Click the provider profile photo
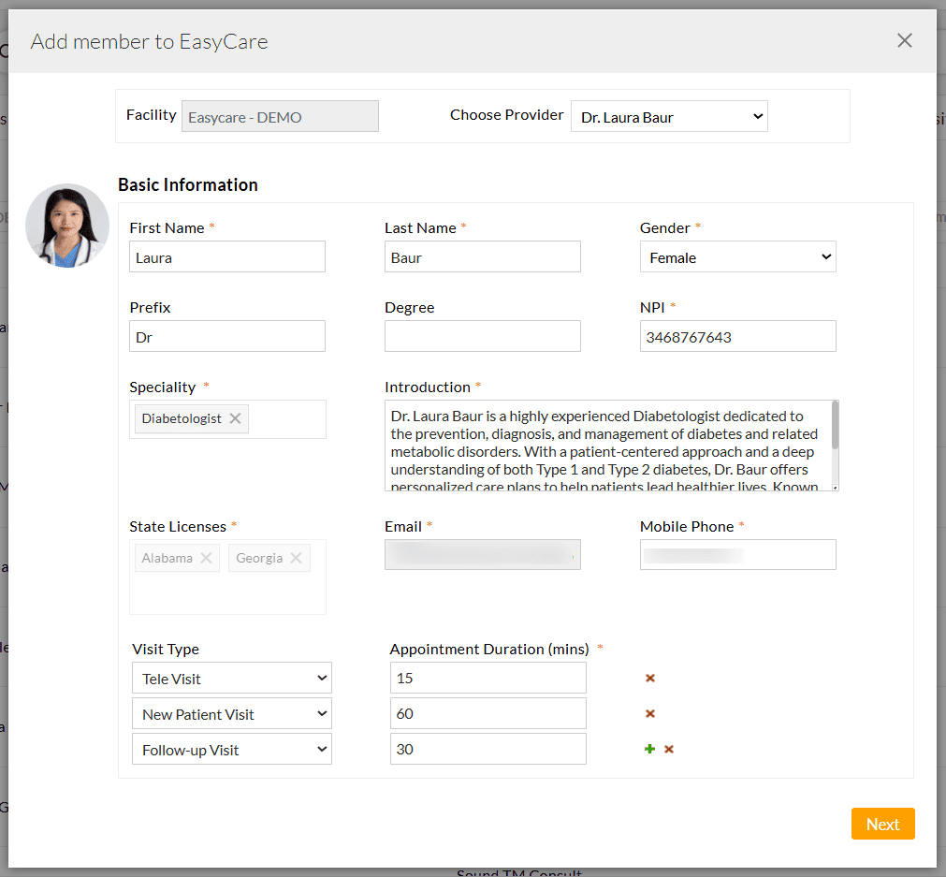The width and height of the screenshot is (946, 877). (67, 227)
